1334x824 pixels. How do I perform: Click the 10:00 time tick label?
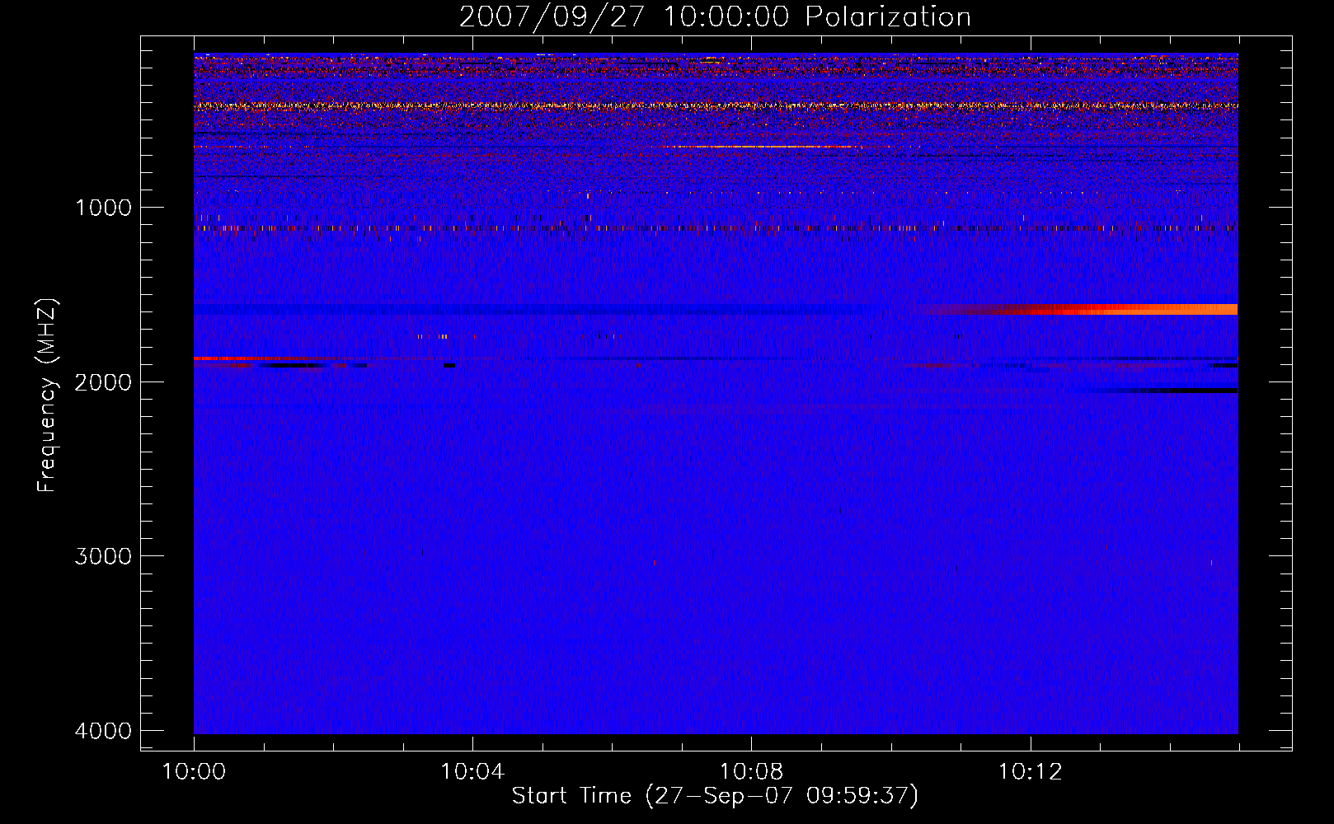(x=194, y=772)
